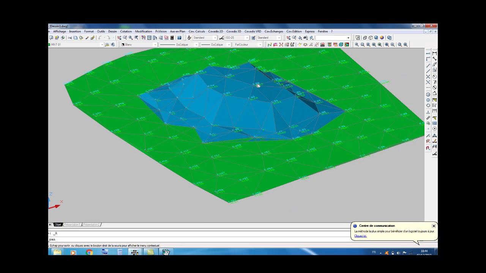Screen dimensions: 486x273
Task: Click the conceptual orange sphere icon
Action: [x=382, y=38]
